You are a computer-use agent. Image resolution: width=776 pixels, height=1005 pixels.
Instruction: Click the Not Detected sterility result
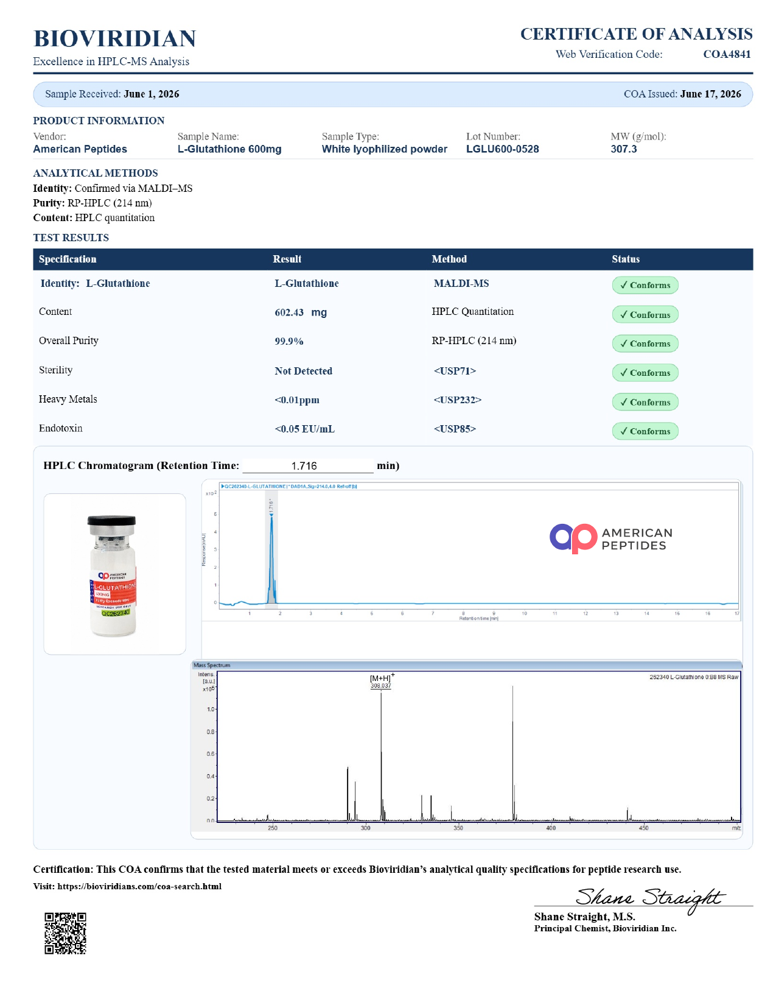[x=303, y=371]
